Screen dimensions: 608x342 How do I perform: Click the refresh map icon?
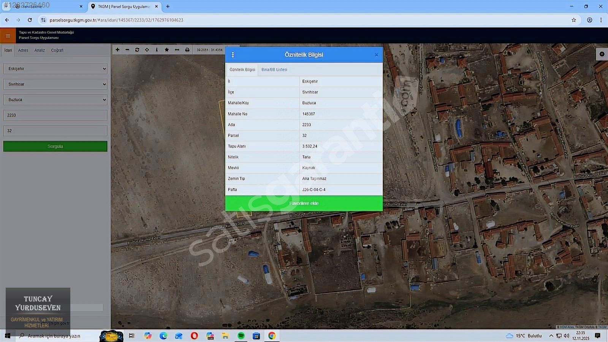(137, 50)
